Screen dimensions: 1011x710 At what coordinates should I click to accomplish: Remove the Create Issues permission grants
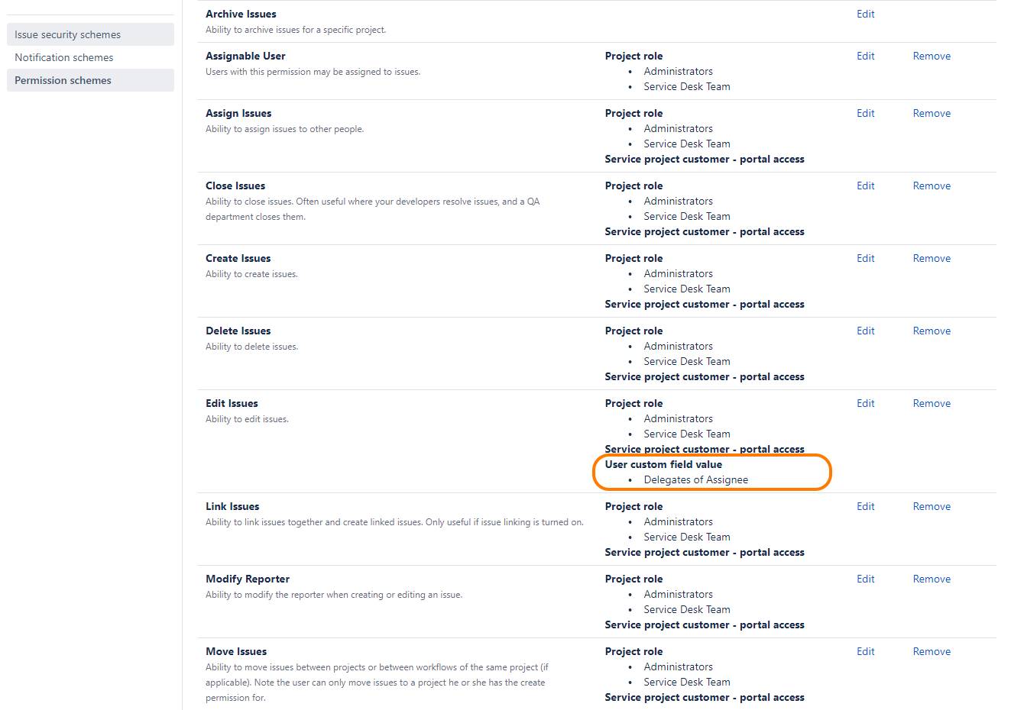coord(932,258)
